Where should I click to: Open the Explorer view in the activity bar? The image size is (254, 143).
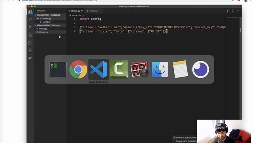coord(30,12)
